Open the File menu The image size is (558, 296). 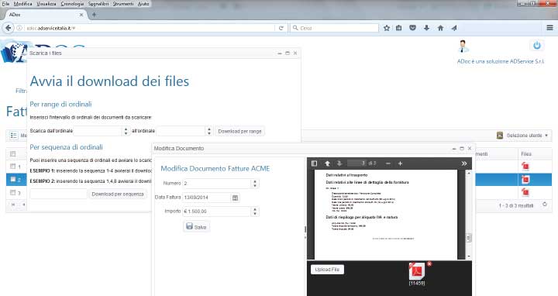[x=5, y=4]
